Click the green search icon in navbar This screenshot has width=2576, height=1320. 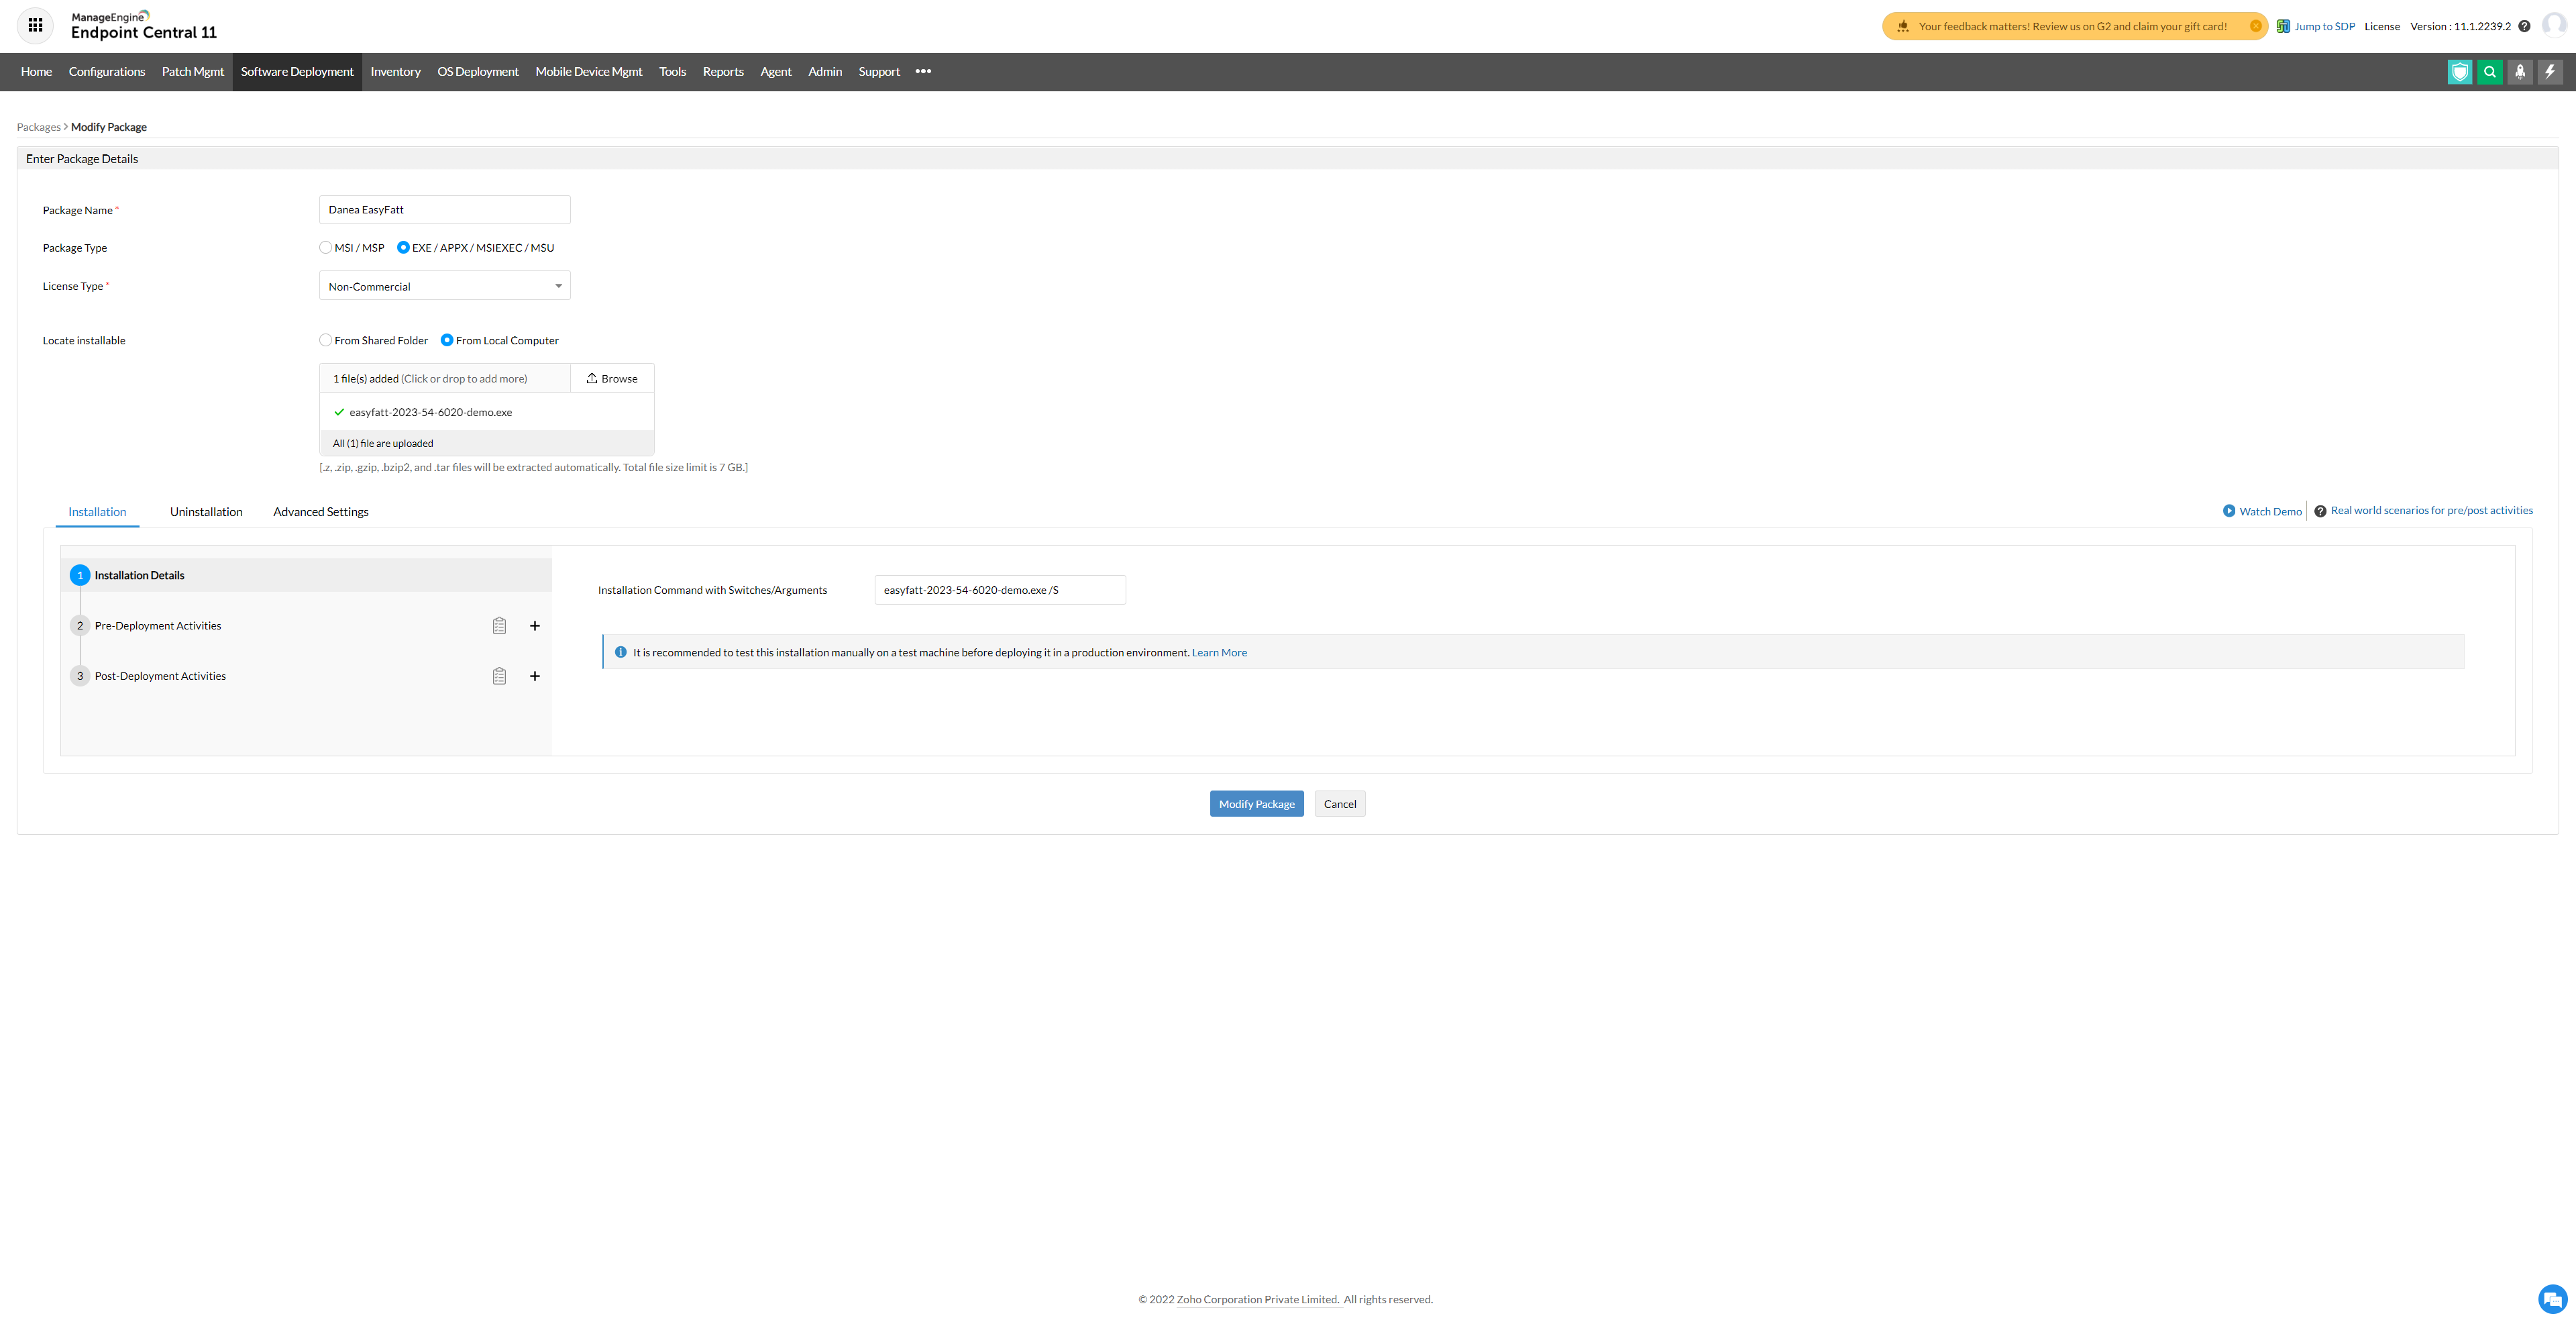click(x=2490, y=72)
